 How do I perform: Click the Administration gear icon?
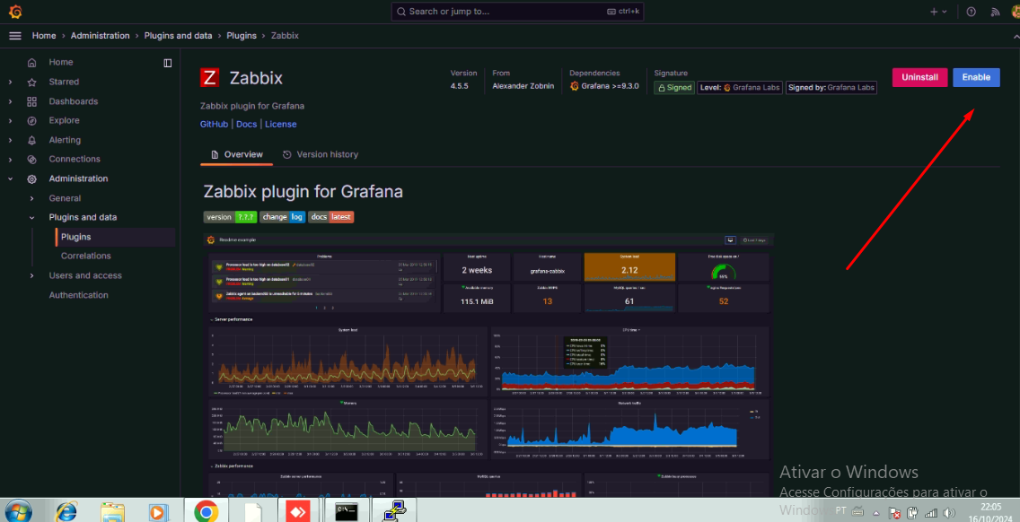(32, 178)
